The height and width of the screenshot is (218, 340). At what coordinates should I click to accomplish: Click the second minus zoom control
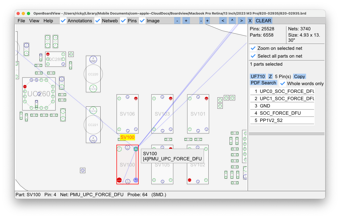(x=201, y=21)
